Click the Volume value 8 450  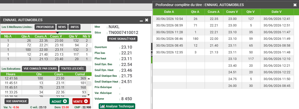tap(127, 99)
